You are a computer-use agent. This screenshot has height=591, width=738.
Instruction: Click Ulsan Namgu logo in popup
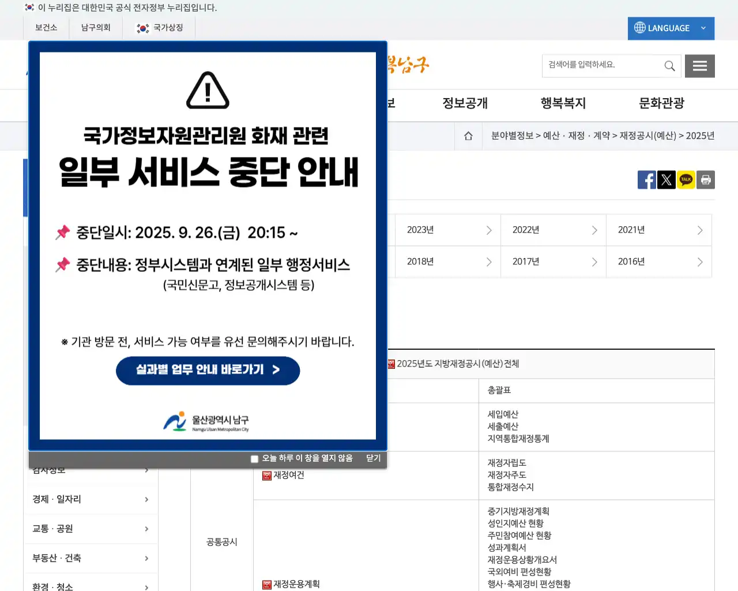[x=206, y=422]
